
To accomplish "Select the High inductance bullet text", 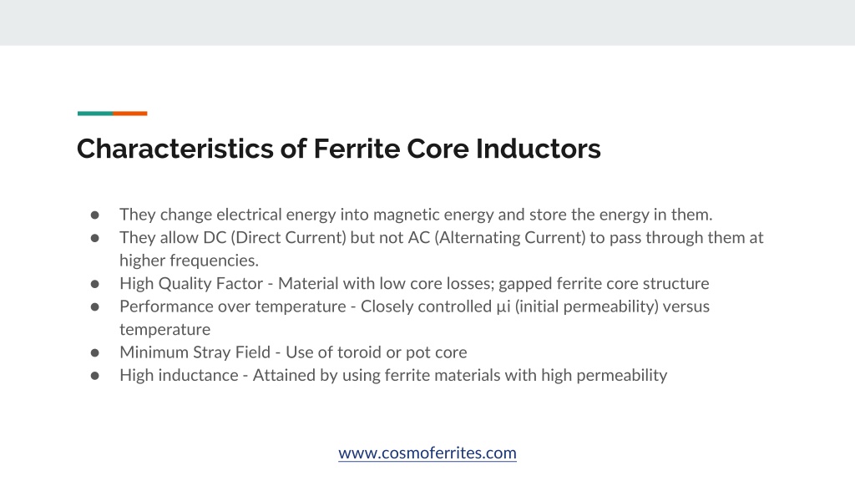I will pos(393,375).
